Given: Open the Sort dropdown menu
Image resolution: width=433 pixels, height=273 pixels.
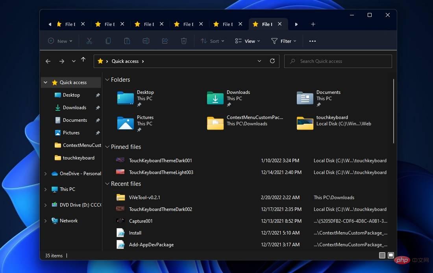Looking at the screenshot, I should coord(213,40).
